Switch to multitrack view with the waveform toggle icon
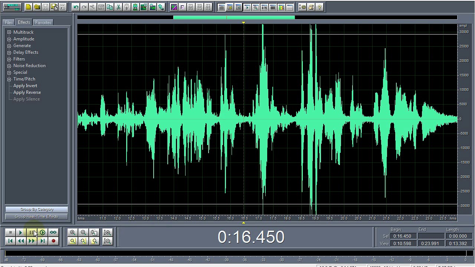This screenshot has width=475, height=267. click(12, 7)
